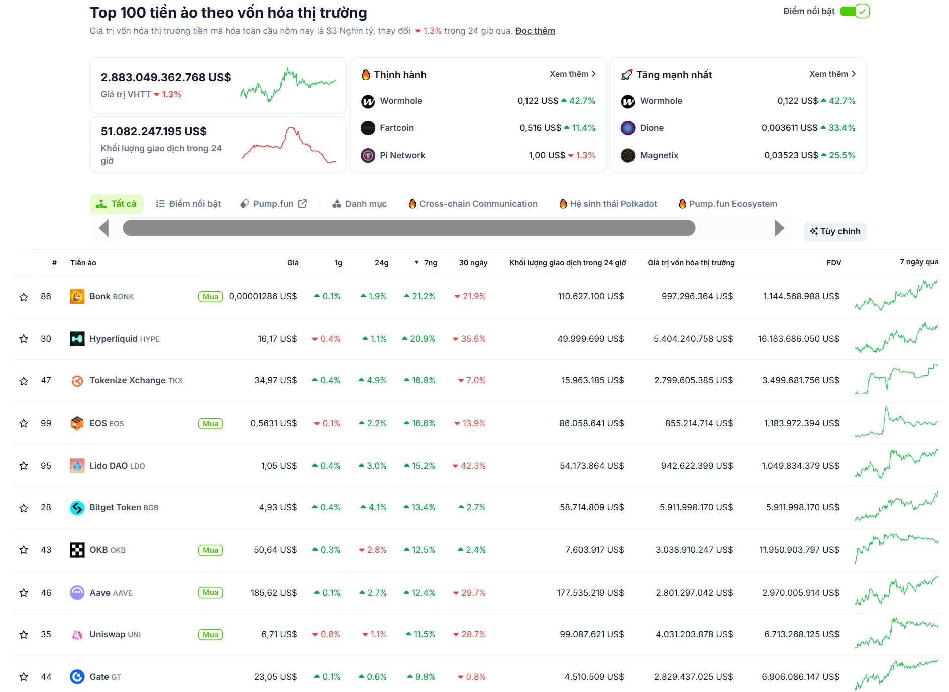949x692 pixels.
Task: Click Wormhole logo in Tăng mạnh nhất card
Action: pos(628,101)
